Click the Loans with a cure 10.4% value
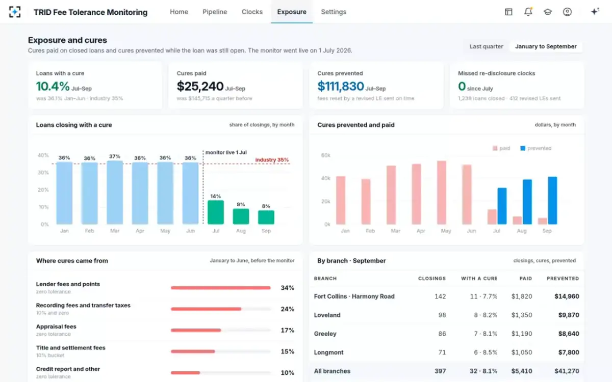This screenshot has height=382, width=612. 53,86
